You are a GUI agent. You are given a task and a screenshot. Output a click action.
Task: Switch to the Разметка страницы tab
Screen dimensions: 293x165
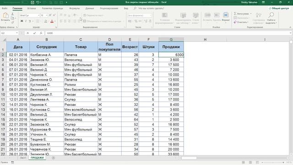52,8
